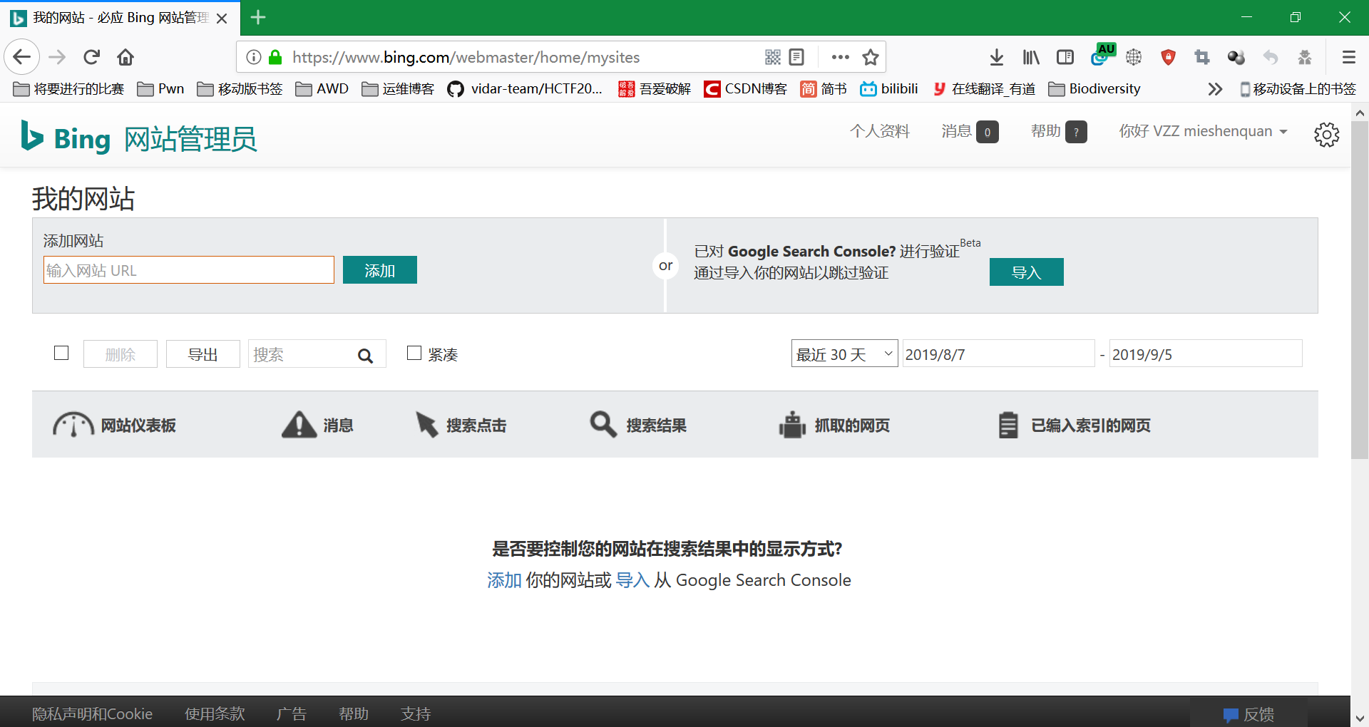
Task: Click the 网站仪表板 gauge icon
Action: [73, 425]
